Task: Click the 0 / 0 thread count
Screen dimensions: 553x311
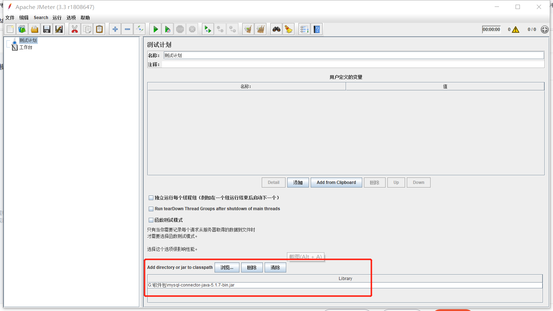Action: pos(532,30)
